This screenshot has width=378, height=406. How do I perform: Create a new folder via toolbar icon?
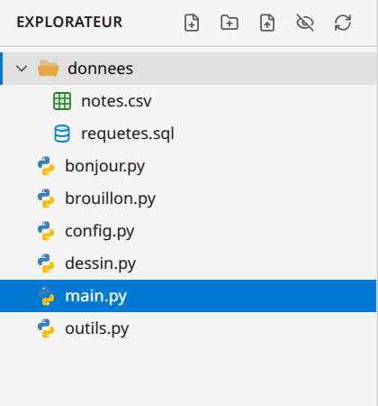pos(229,23)
